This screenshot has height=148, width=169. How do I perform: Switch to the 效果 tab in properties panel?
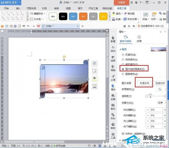pos(139,39)
